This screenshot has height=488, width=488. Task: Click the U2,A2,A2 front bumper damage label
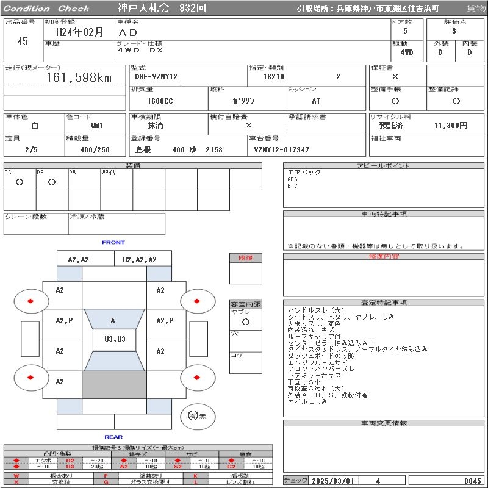140,260
